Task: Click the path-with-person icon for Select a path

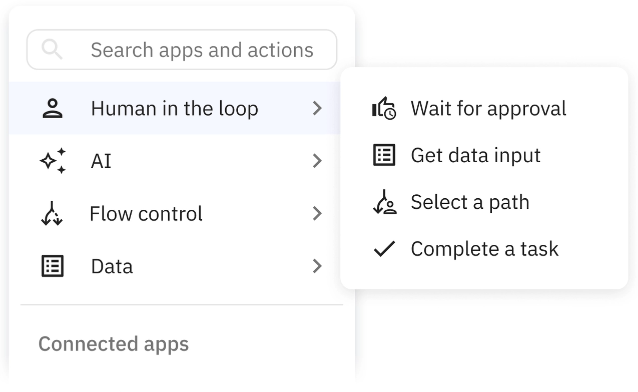Action: pos(384,202)
